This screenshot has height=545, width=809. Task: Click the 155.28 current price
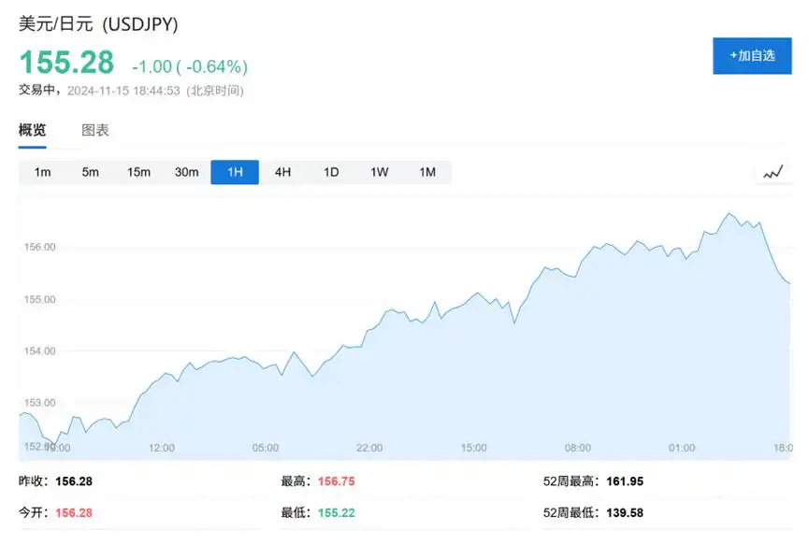coord(66,63)
